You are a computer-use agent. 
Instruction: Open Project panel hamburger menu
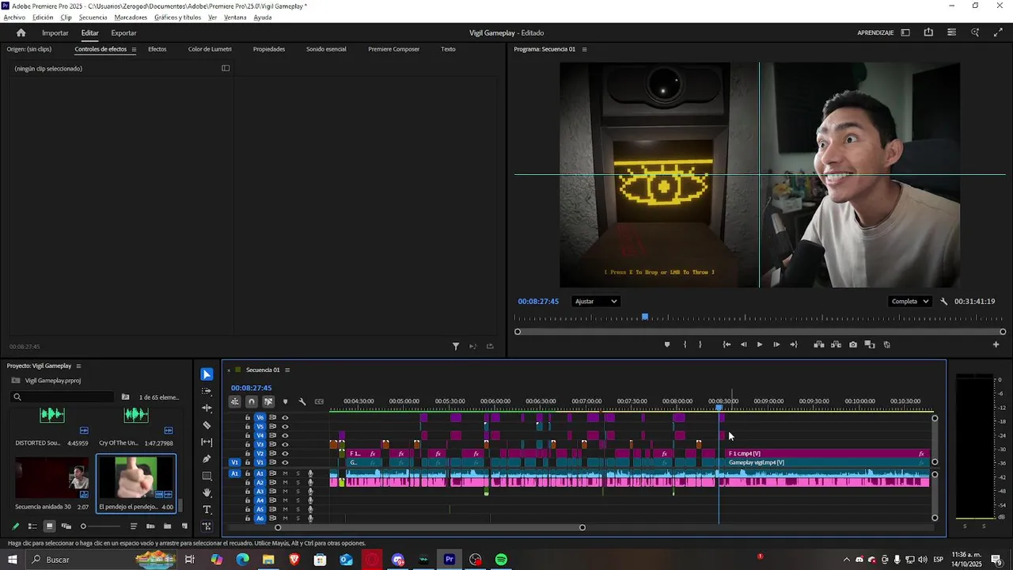(78, 366)
